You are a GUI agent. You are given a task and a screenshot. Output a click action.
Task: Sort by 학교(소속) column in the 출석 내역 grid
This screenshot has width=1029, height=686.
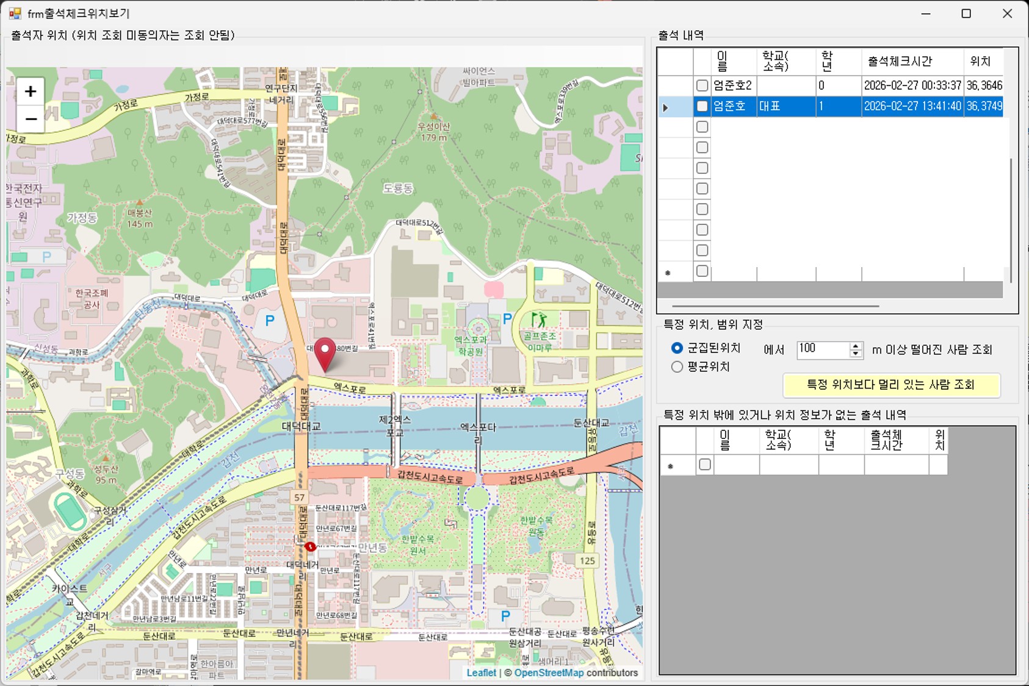tap(786, 62)
